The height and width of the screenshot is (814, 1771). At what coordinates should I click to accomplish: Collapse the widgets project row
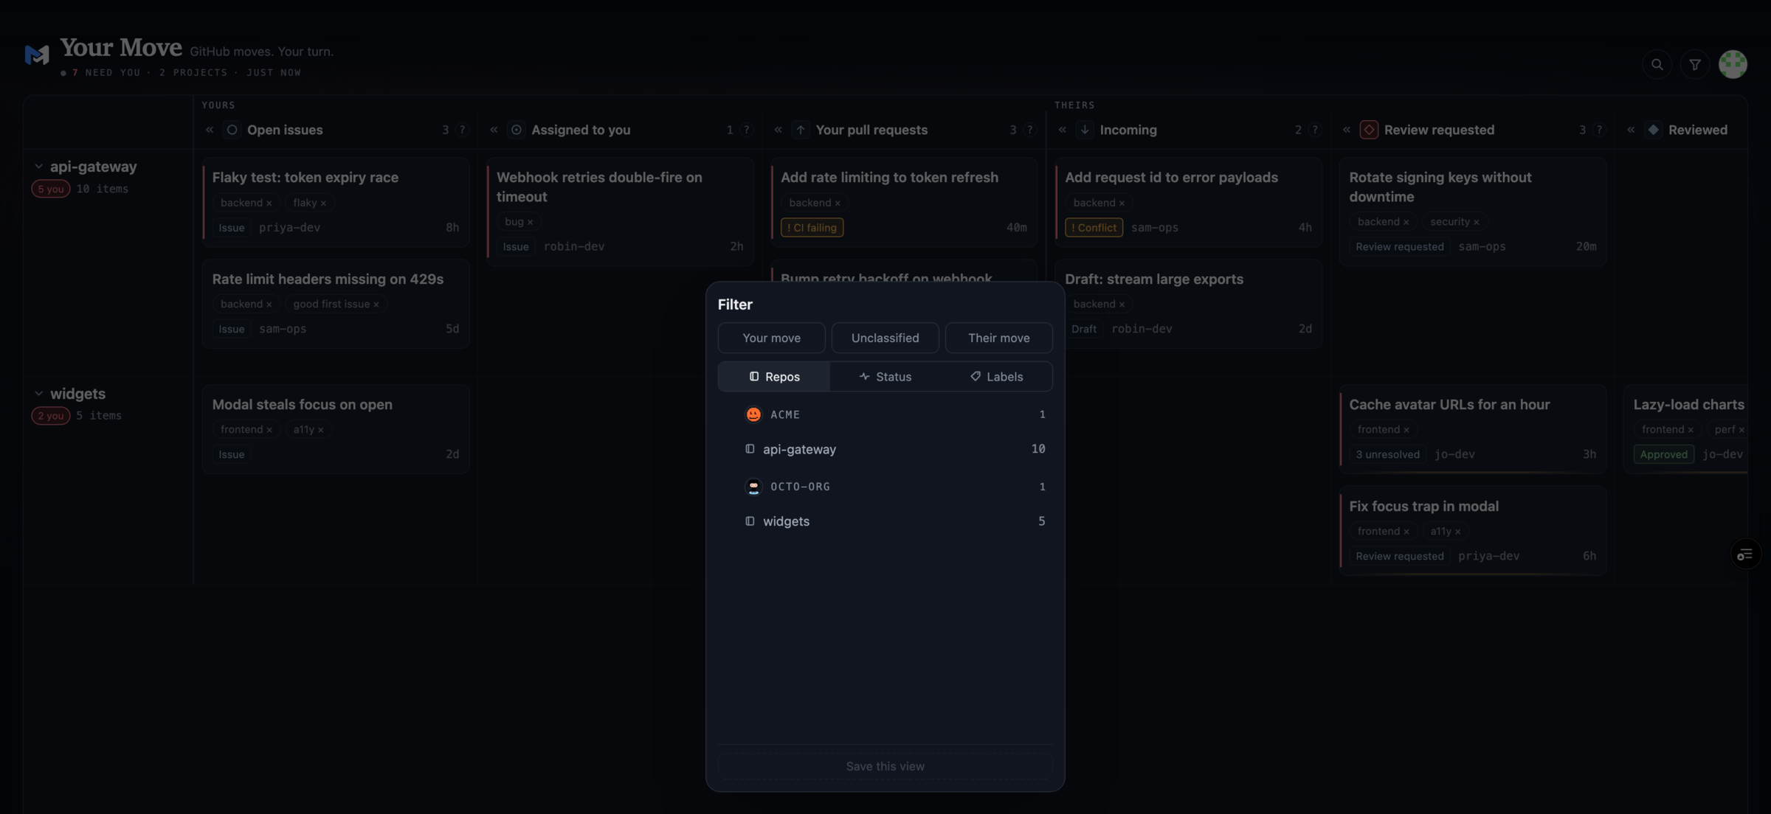coord(38,394)
